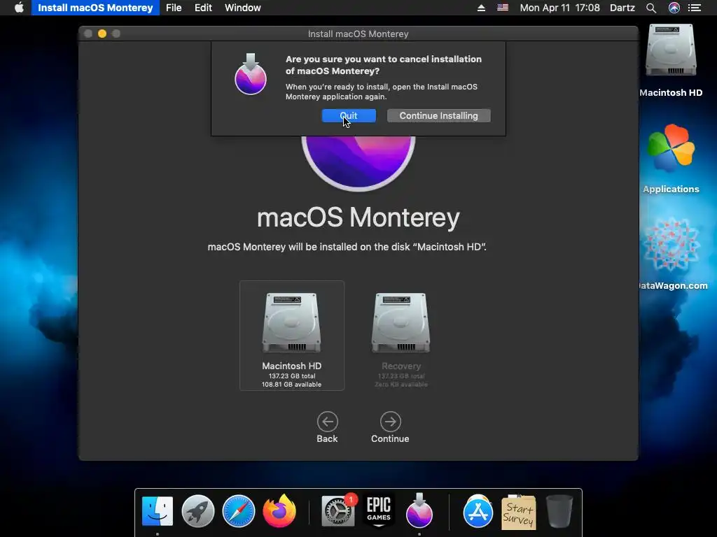The image size is (717, 537).
Task: Click the "137.23 GB total" text under Macintosh HD
Action: coord(292,375)
